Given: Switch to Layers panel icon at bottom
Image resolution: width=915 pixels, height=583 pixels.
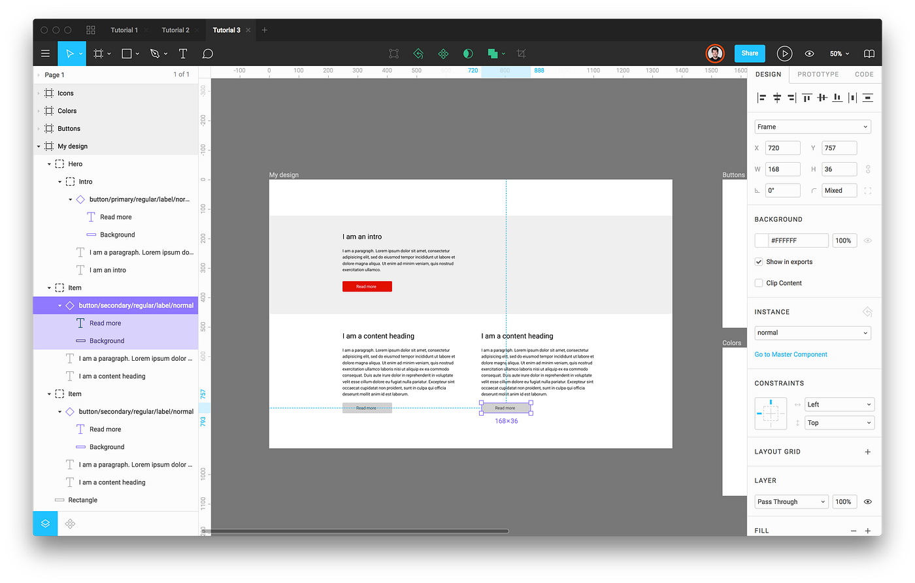Looking at the screenshot, I should coord(45,524).
